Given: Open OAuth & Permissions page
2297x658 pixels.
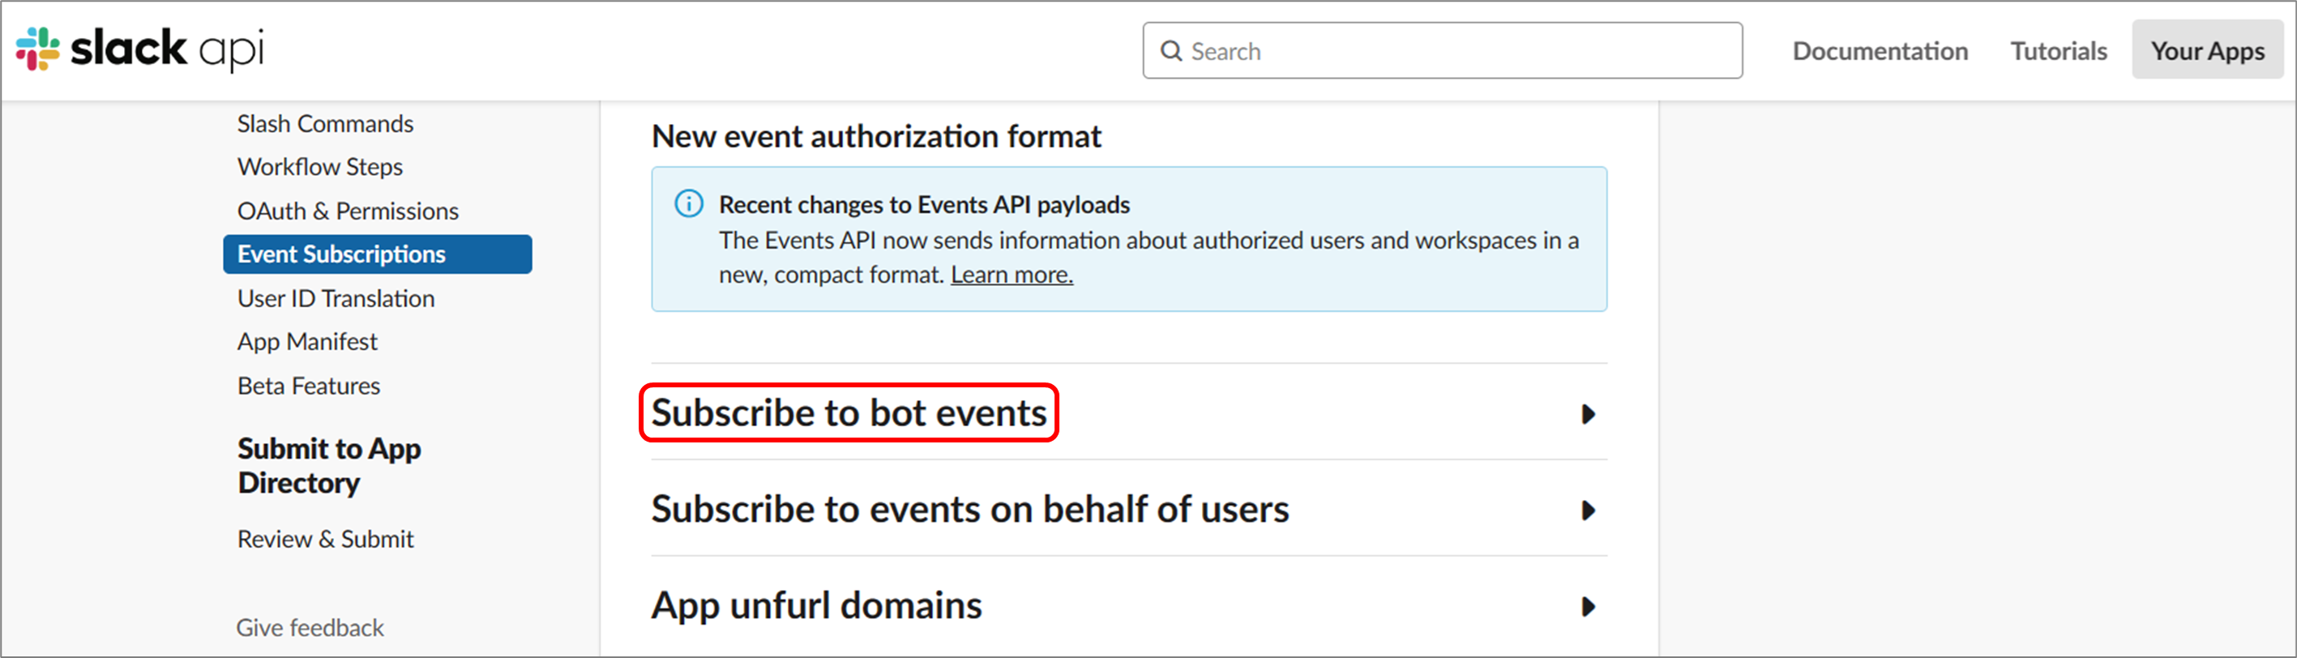Looking at the screenshot, I should pos(348,211).
